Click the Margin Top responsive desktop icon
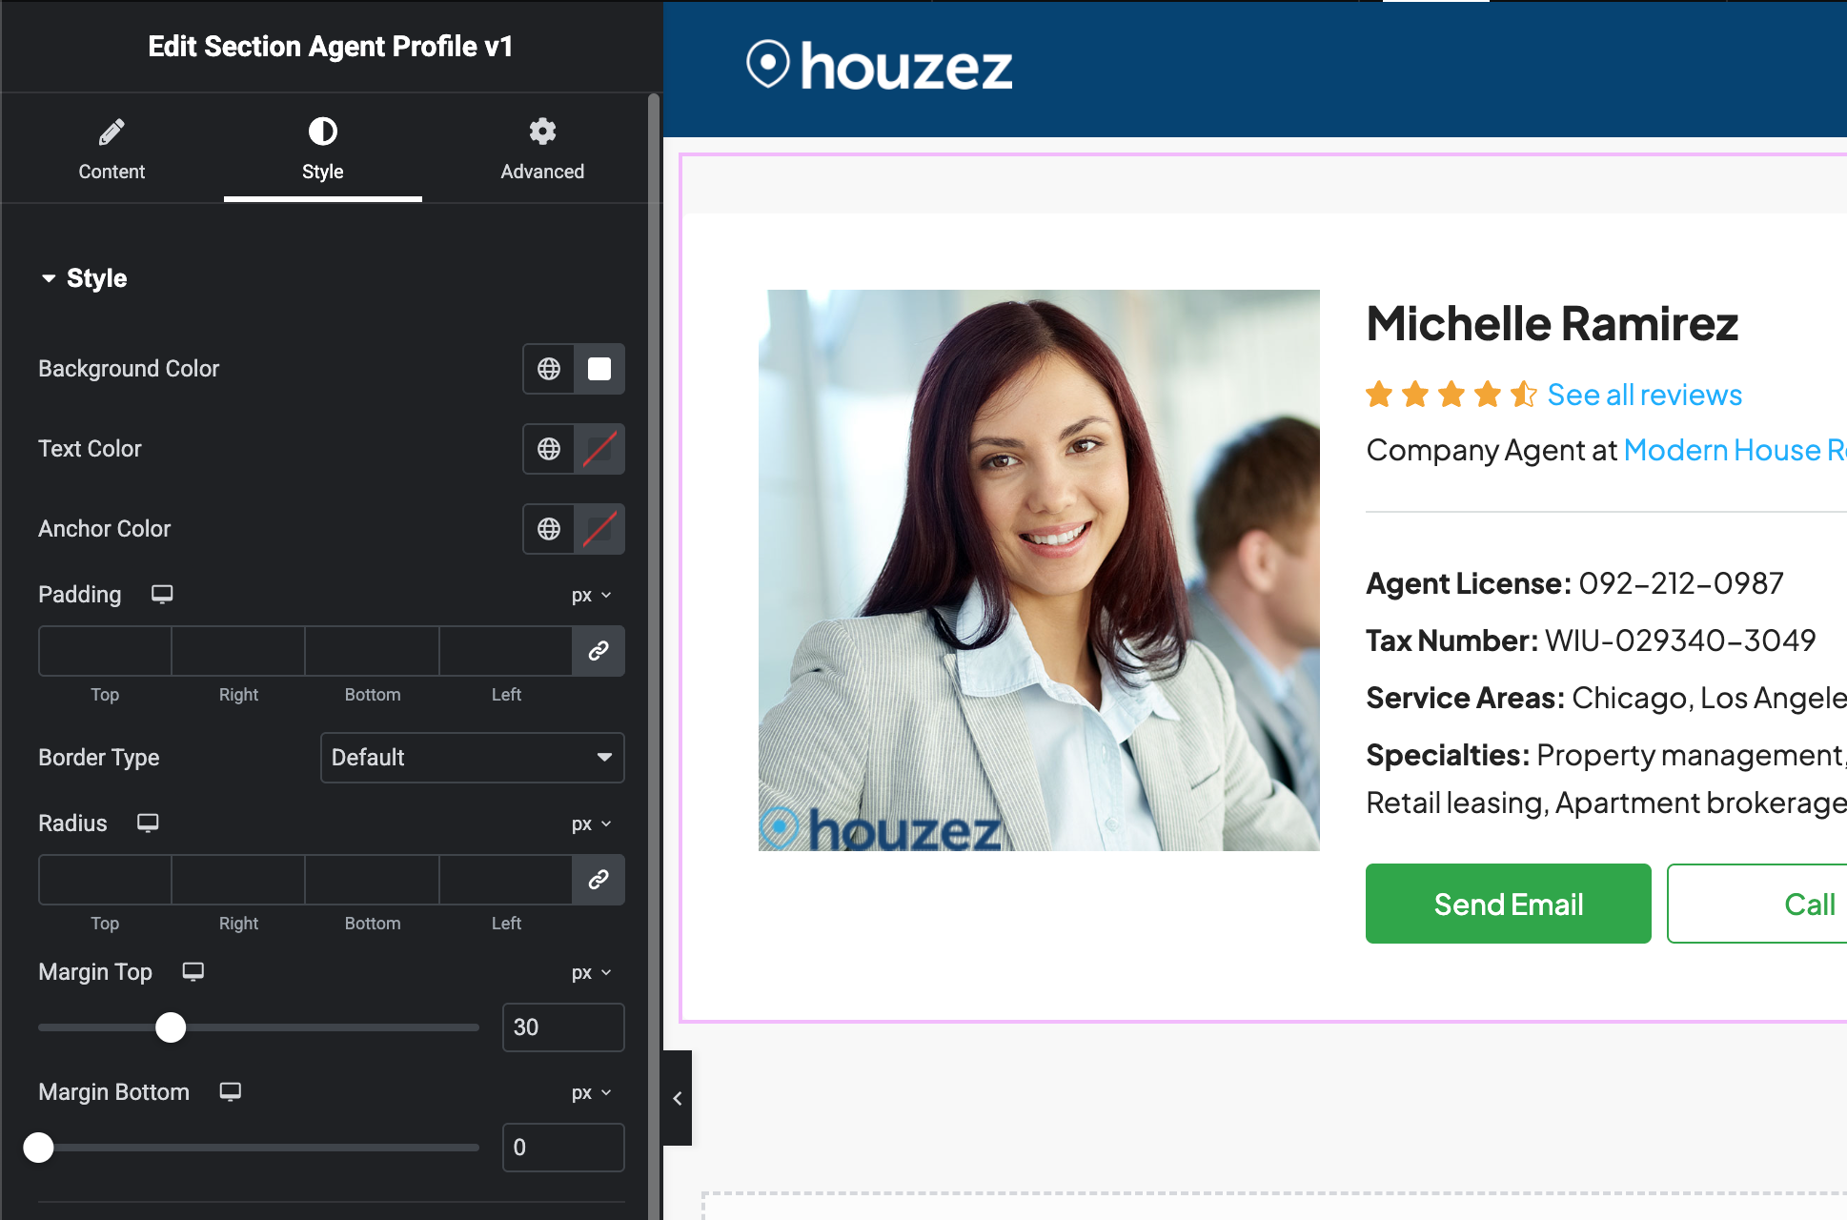 (193, 971)
